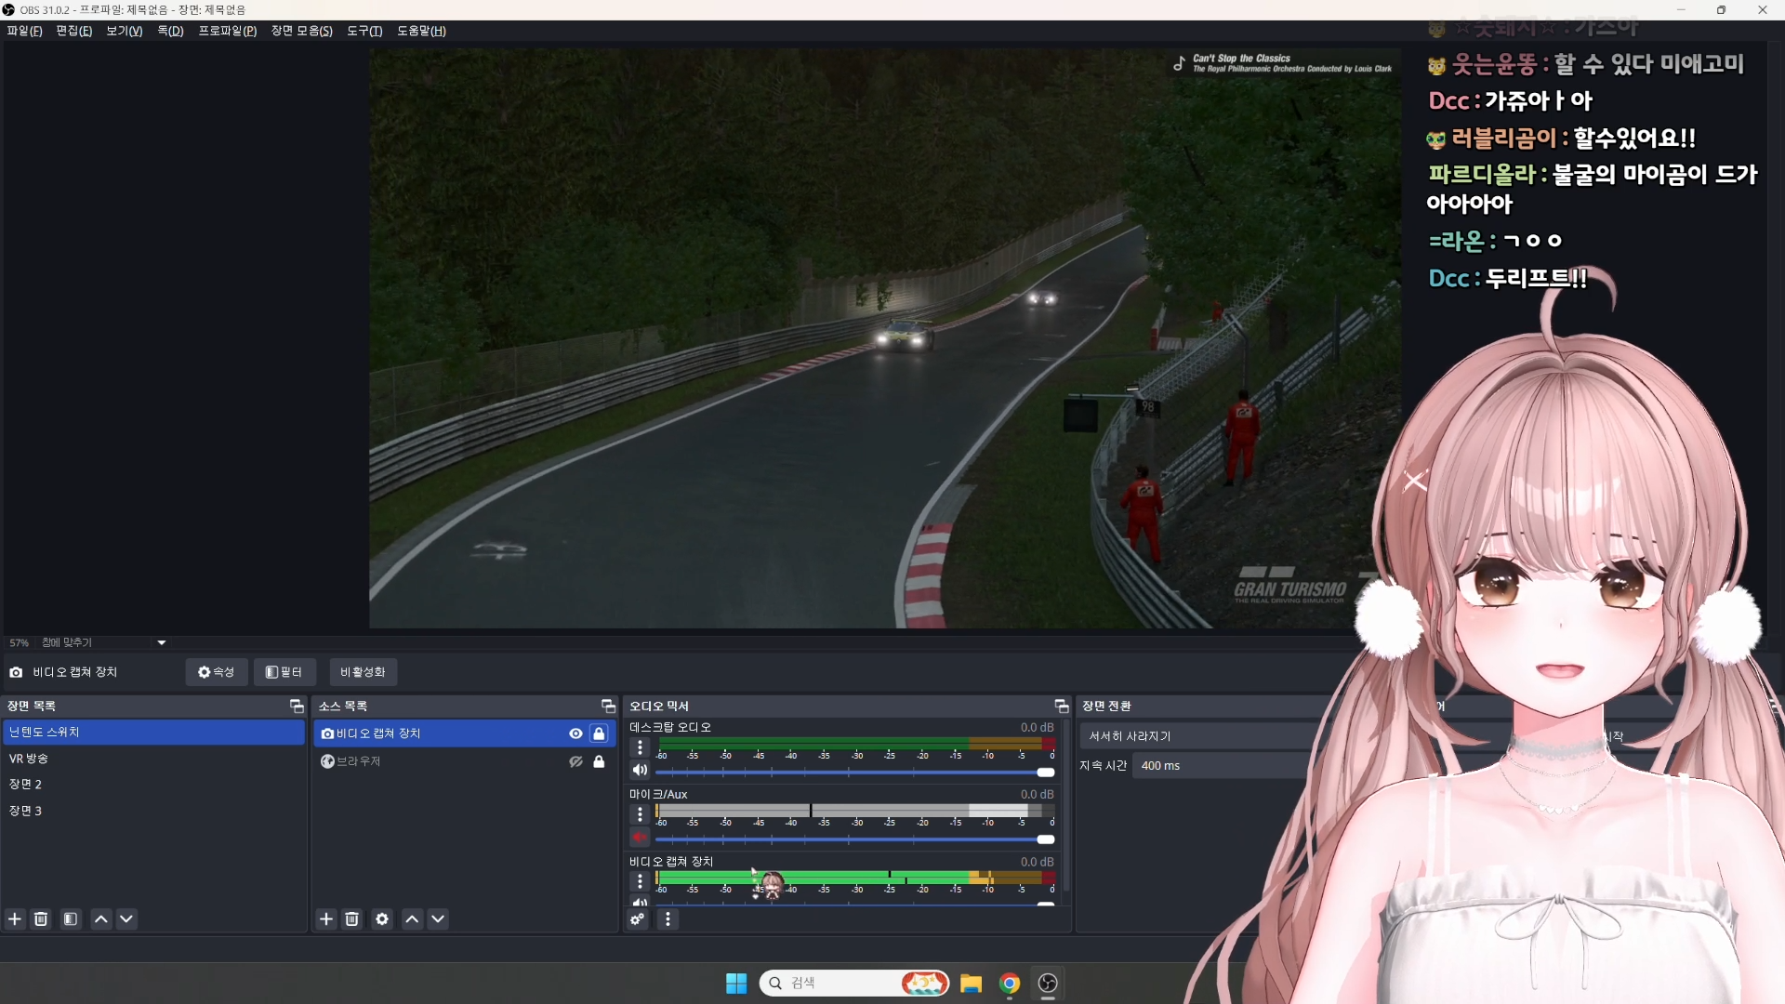
Task: Unlock the 브라우저 source lock icon
Action: 599,761
